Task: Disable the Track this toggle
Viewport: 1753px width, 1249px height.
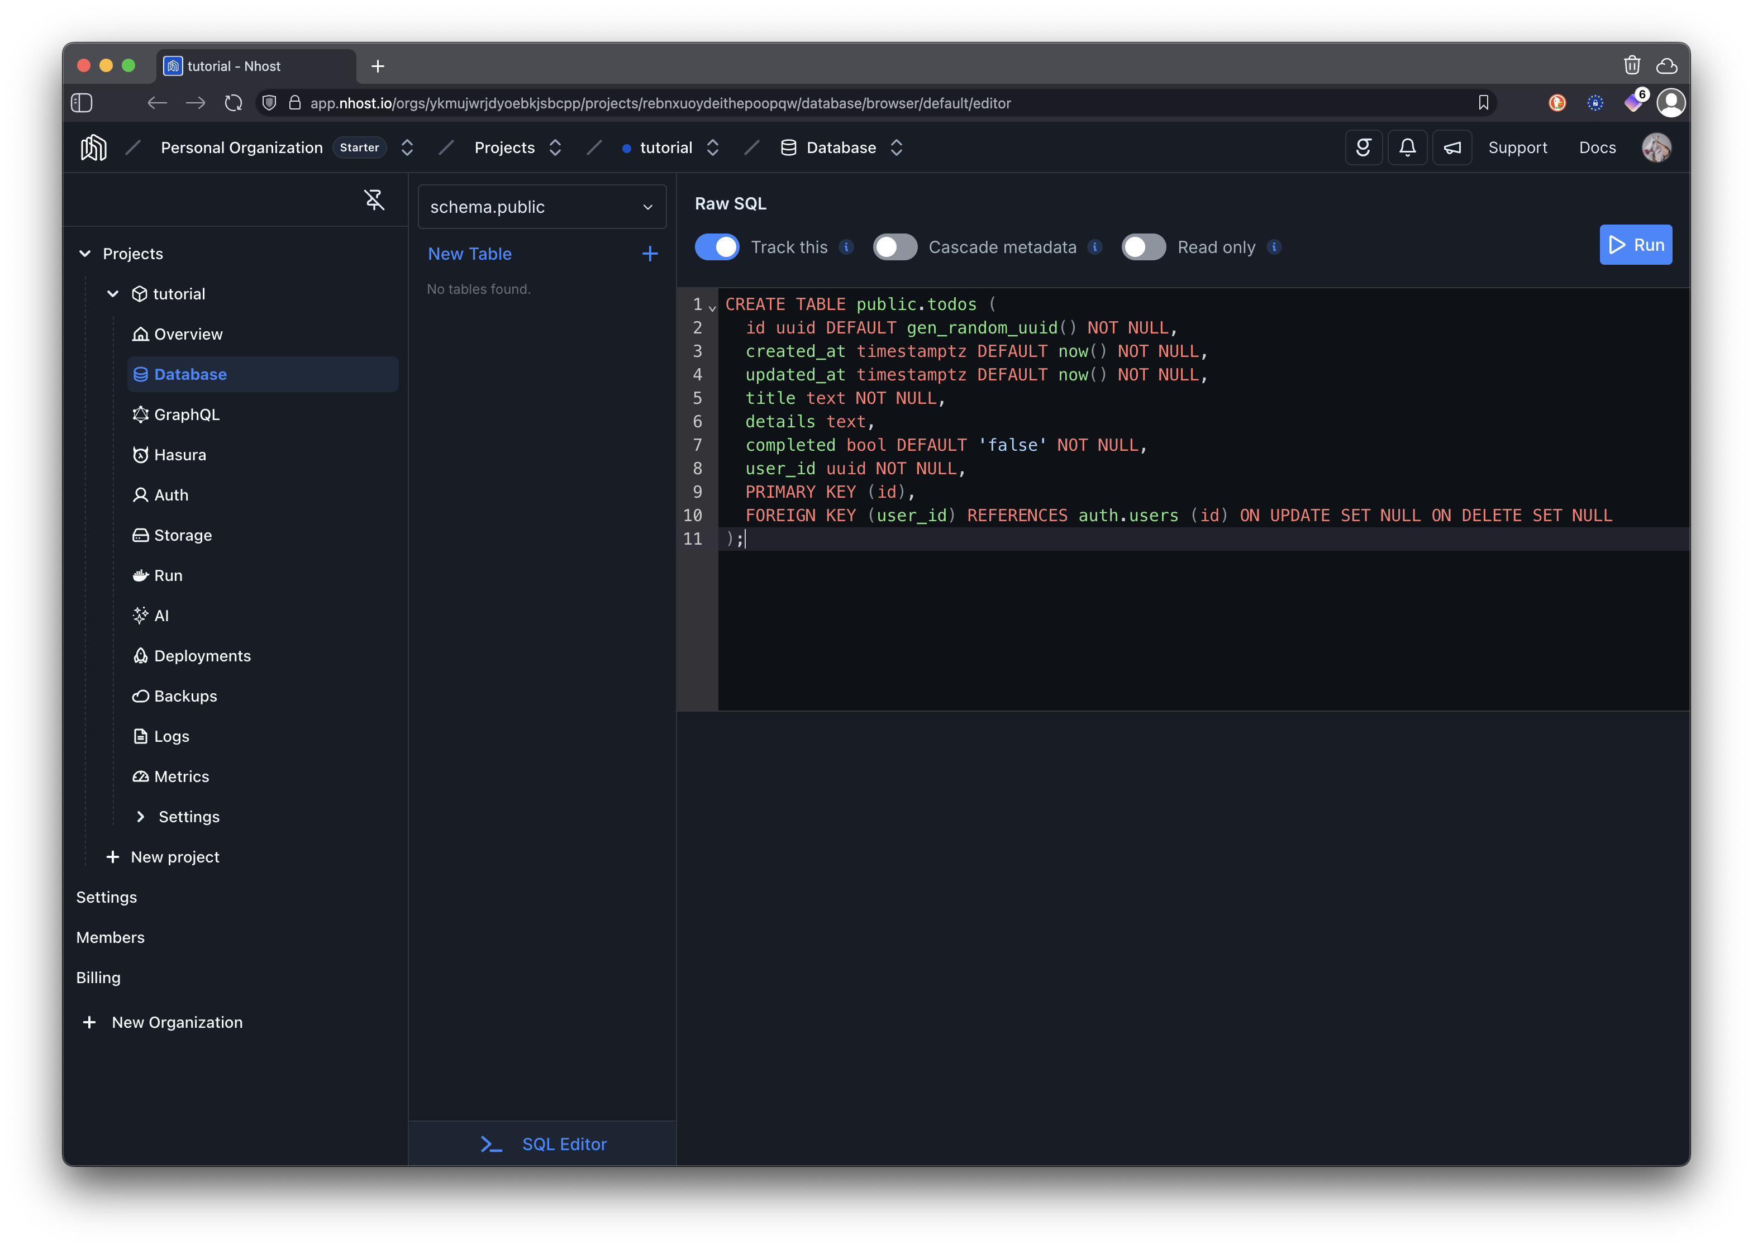Action: (x=716, y=247)
